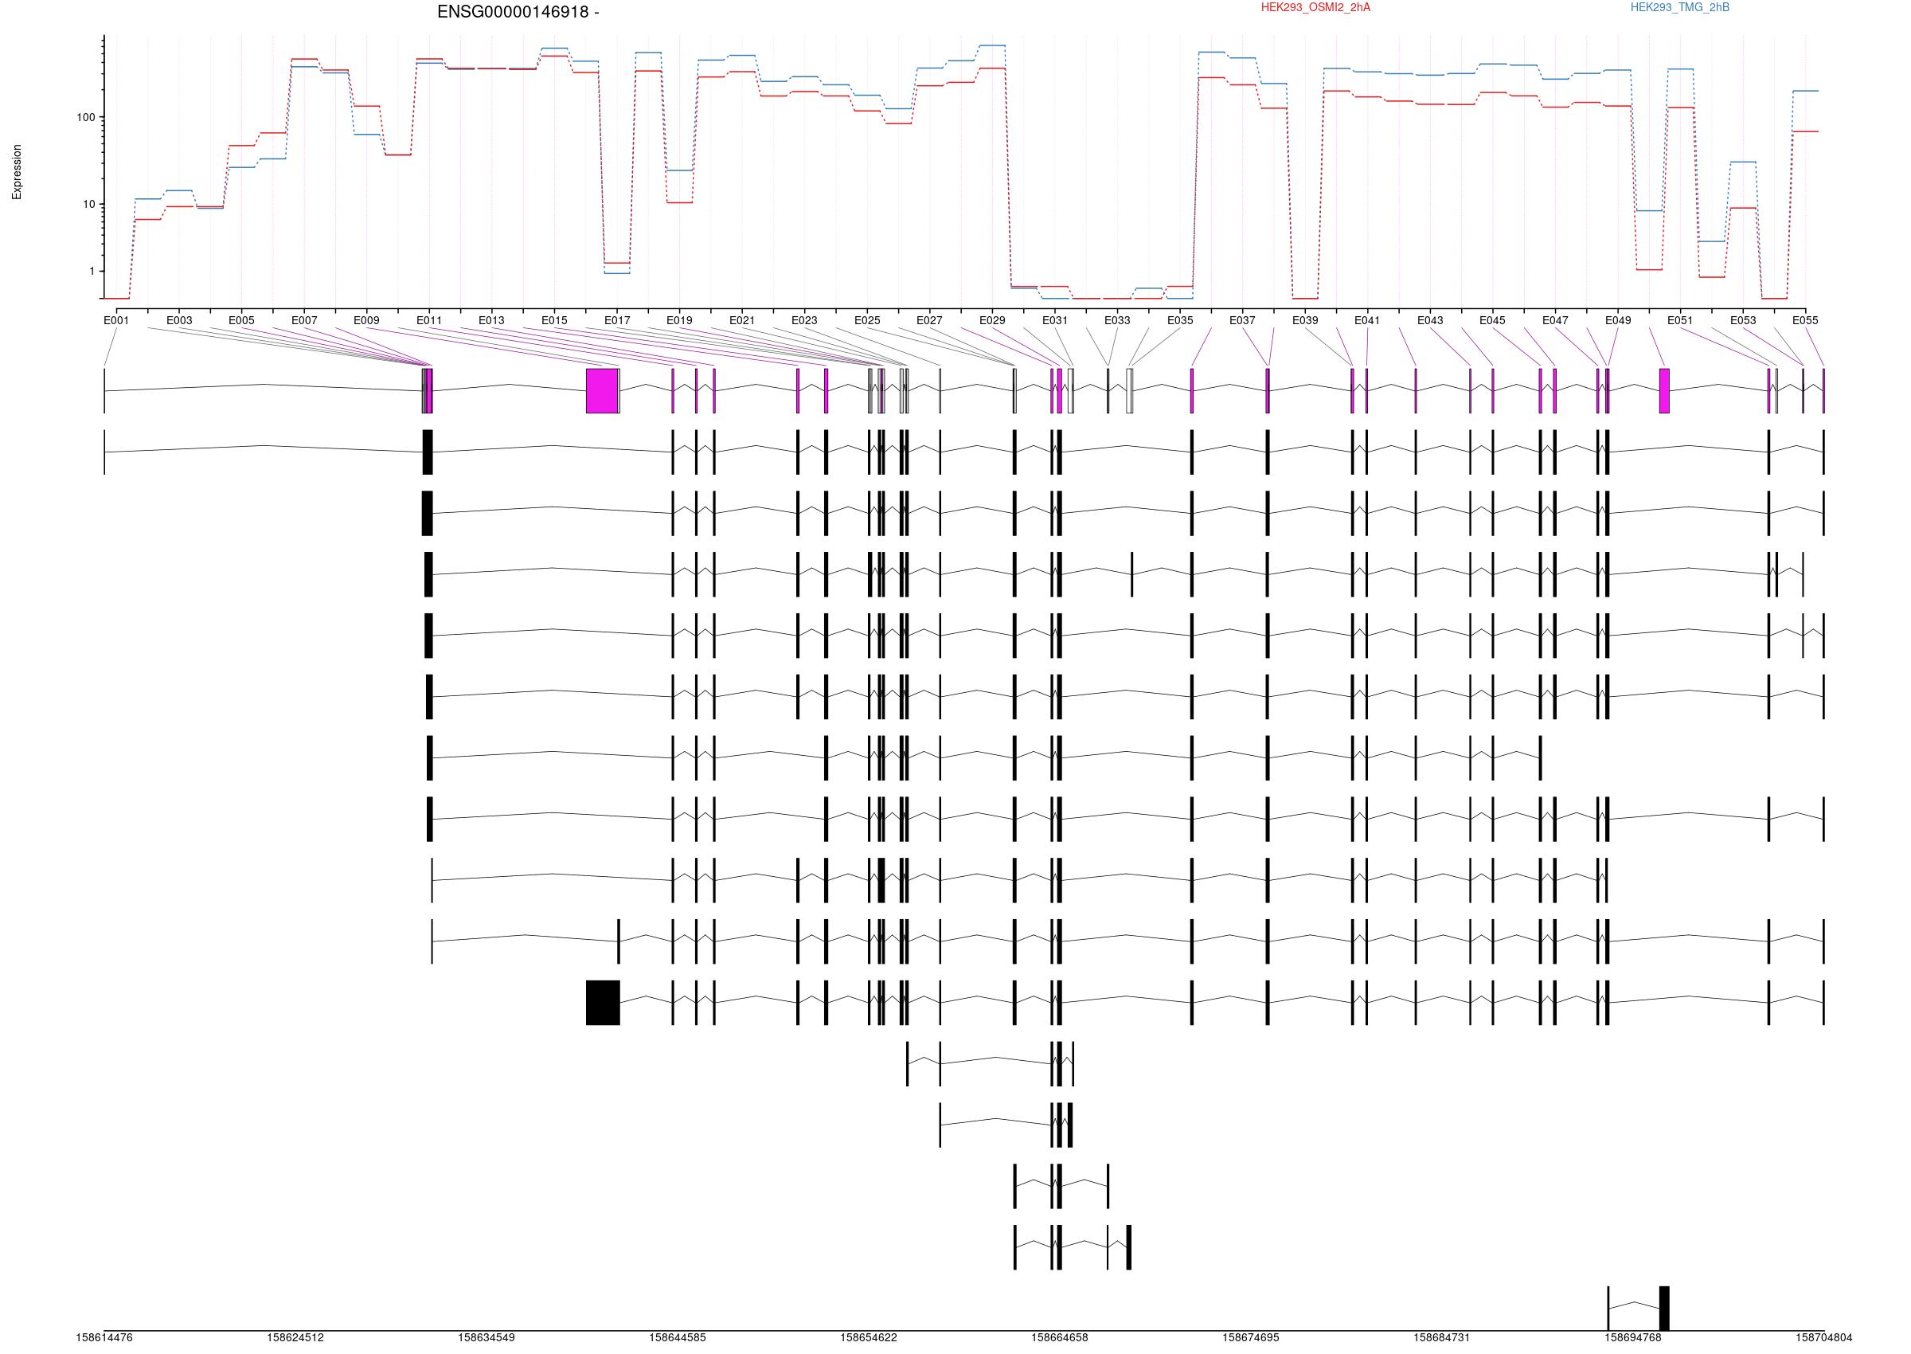This screenshot has width=1911, height=1354.
Task: Click genomic coordinate 158644585
Action: coord(678,1337)
